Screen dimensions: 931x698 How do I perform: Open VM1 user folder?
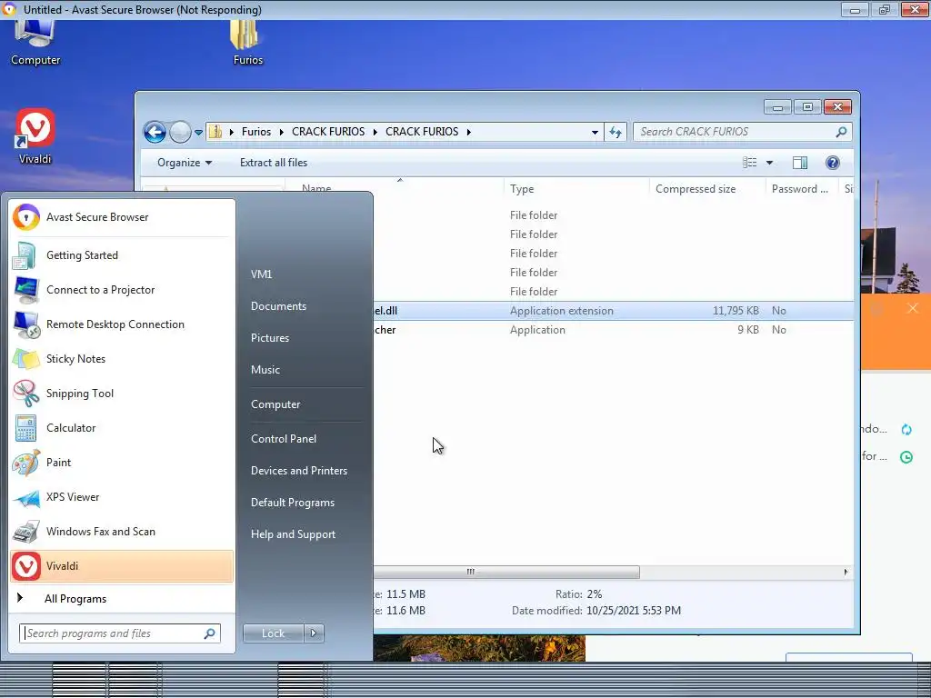(x=261, y=274)
